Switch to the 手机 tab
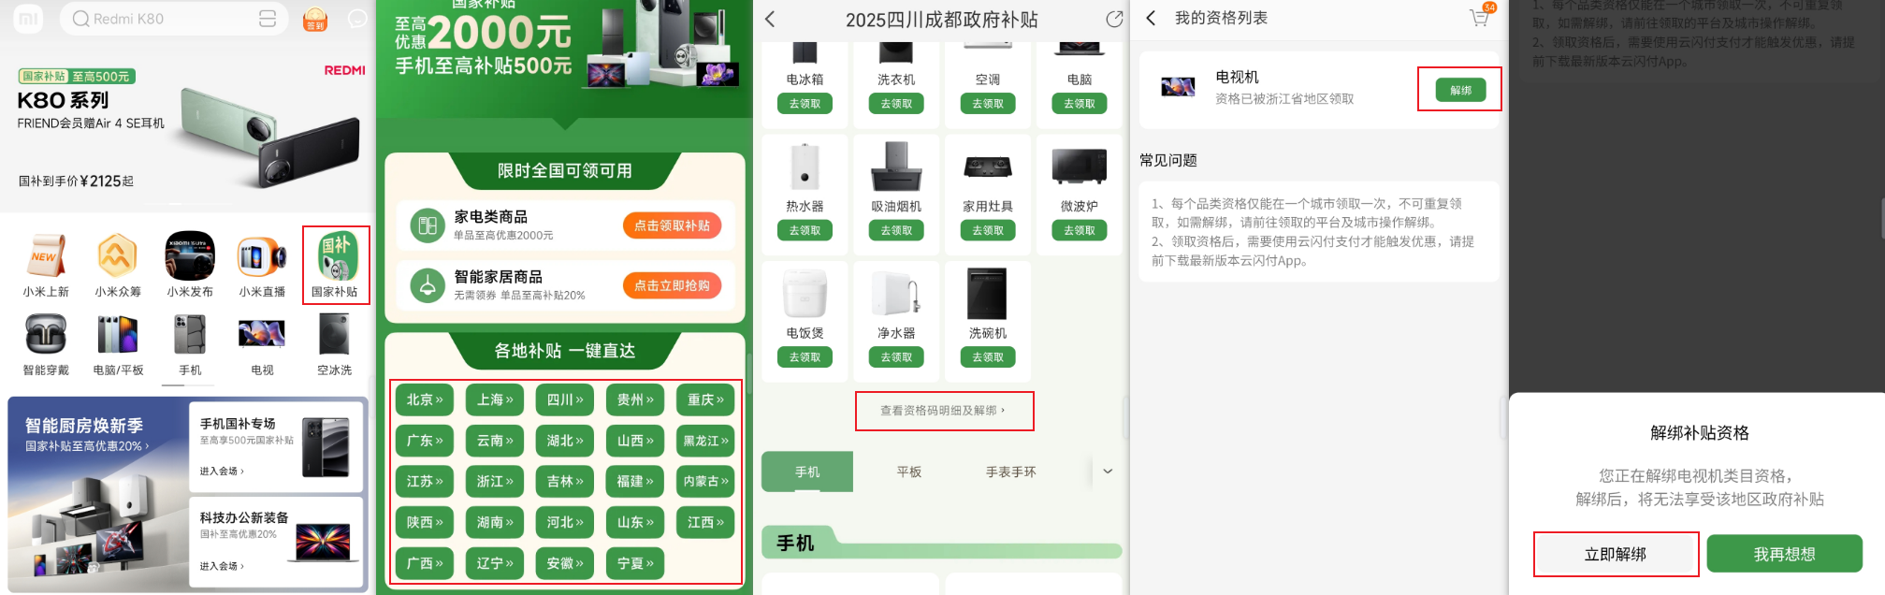The width and height of the screenshot is (1885, 595). point(807,472)
